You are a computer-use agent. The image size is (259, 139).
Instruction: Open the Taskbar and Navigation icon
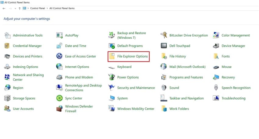(x=164, y=98)
